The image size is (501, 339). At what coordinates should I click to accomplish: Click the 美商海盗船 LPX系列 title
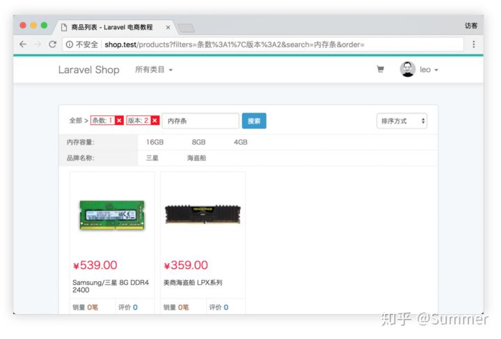193,283
